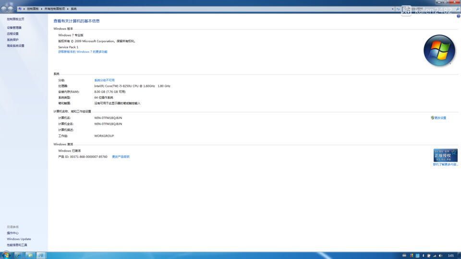The image size is (461, 259).
Task: Click 更改设置 (Change settings) shield link
Action: point(438,118)
